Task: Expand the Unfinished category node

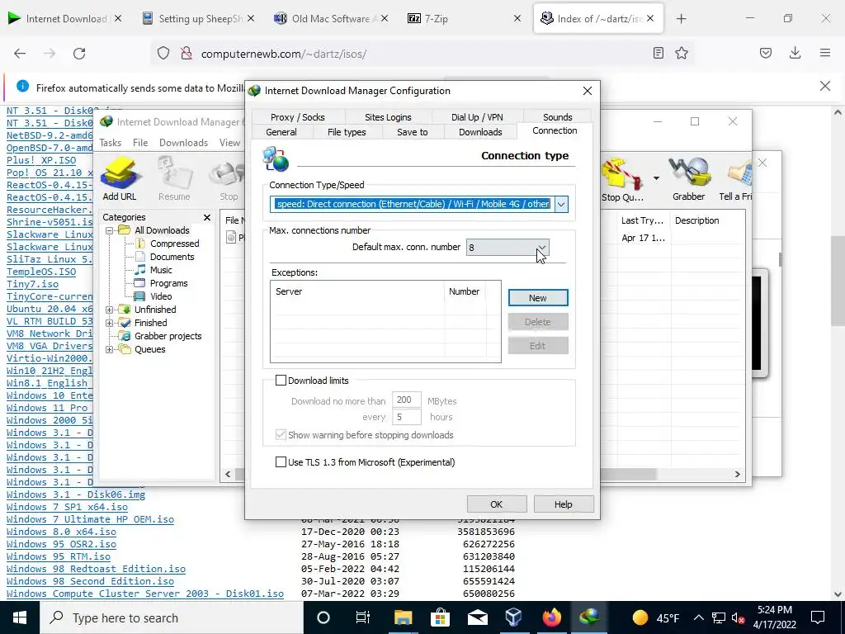Action: tap(110, 310)
